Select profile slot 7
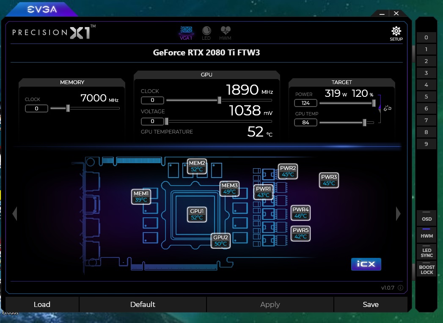The height and width of the screenshot is (323, 443). pos(426,120)
